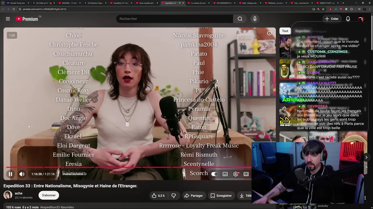Like the video (6,5 k)
The image size is (373, 209).
(158, 196)
